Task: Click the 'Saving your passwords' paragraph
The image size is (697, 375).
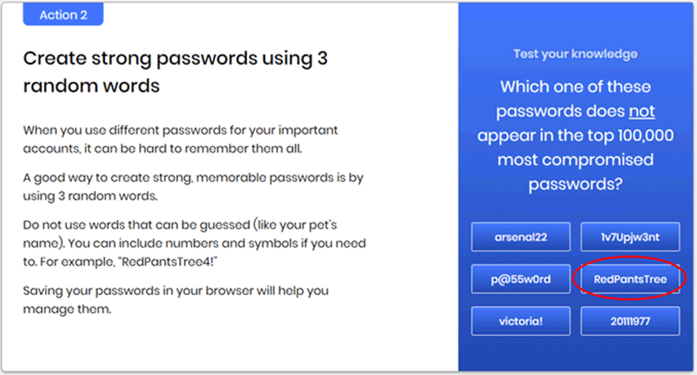Action: click(176, 299)
